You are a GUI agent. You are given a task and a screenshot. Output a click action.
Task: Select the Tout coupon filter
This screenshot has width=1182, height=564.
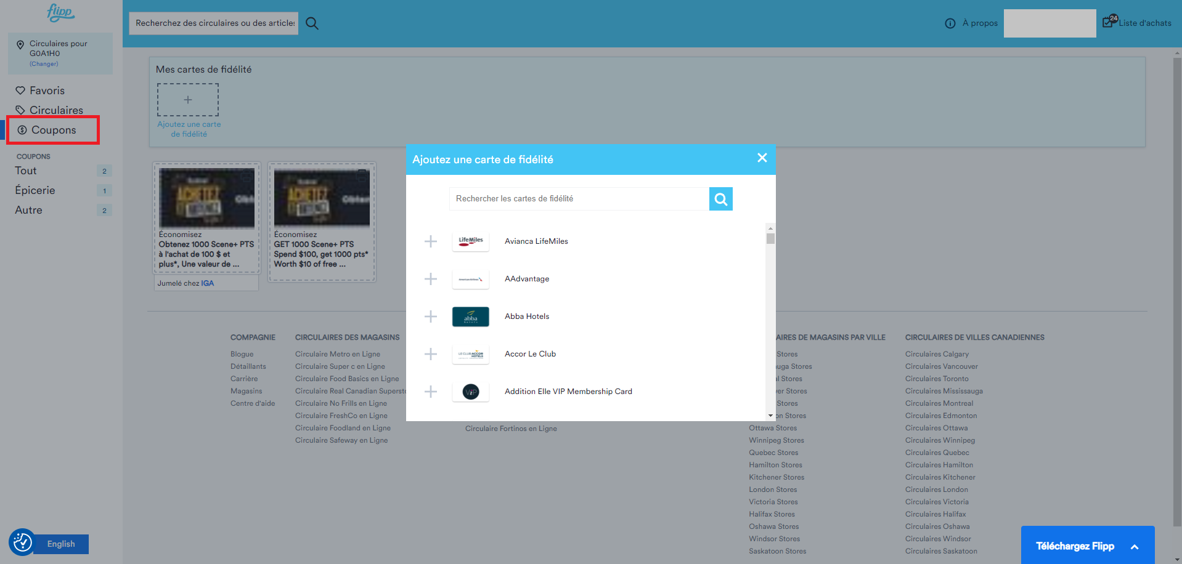tap(25, 171)
